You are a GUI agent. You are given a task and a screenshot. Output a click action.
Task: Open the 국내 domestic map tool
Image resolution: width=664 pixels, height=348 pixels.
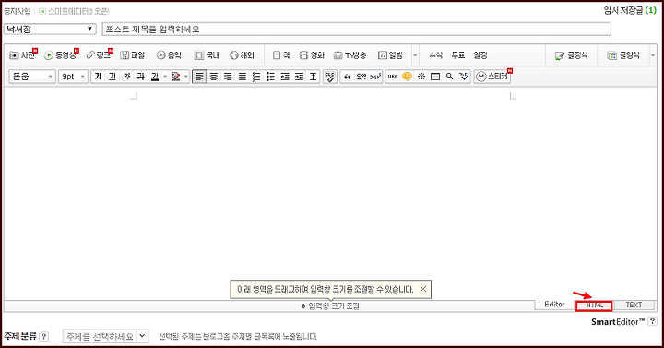click(x=207, y=55)
